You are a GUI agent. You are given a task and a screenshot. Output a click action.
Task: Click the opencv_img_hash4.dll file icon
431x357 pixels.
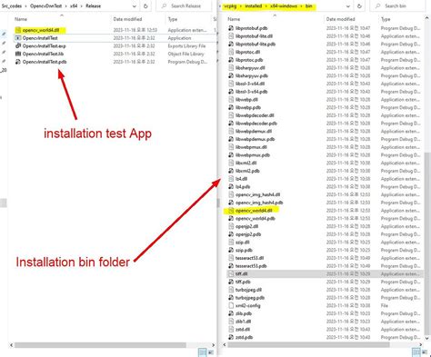[231, 194]
